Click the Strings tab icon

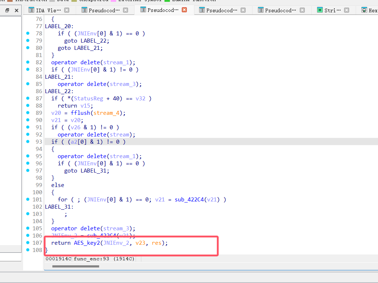tap(320, 10)
